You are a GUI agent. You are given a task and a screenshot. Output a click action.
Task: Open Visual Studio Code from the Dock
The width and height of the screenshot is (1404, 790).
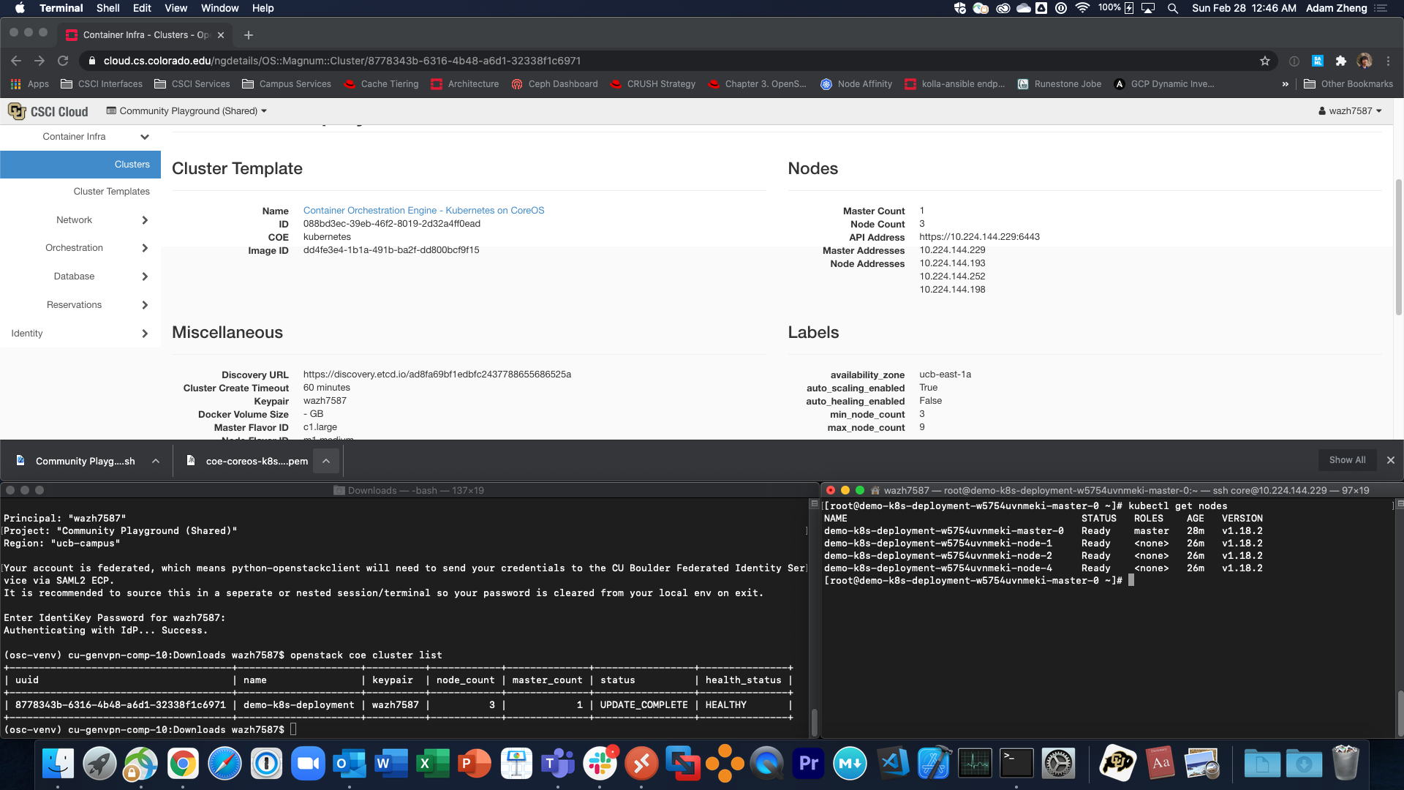coord(892,764)
